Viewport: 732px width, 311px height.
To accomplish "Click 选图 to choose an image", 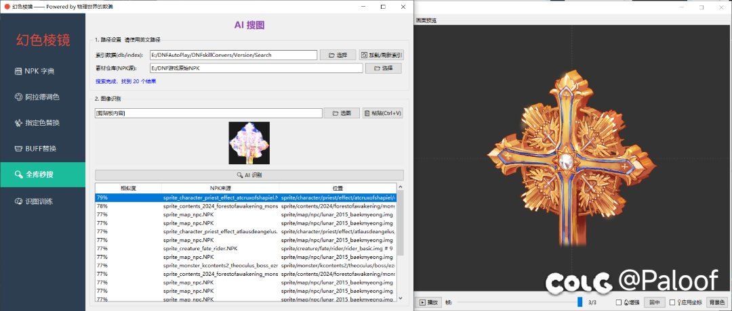I will [x=341, y=113].
